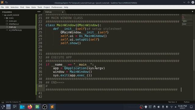The width and height of the screenshot is (195, 110).
Task: Switch to OBS Studio in the taskbar
Action: click(x=44, y=107)
